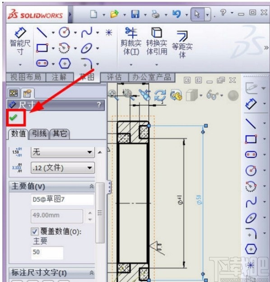Select the Value (数值) property tab
270x282 pixels.
18,134
